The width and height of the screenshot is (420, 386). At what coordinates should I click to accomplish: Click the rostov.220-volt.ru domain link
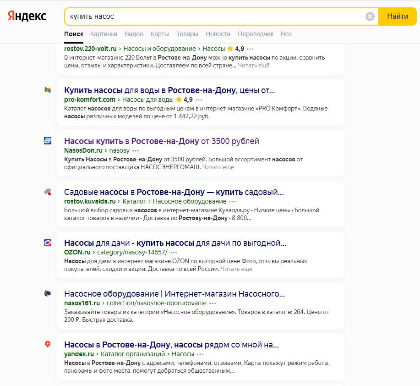(90, 49)
